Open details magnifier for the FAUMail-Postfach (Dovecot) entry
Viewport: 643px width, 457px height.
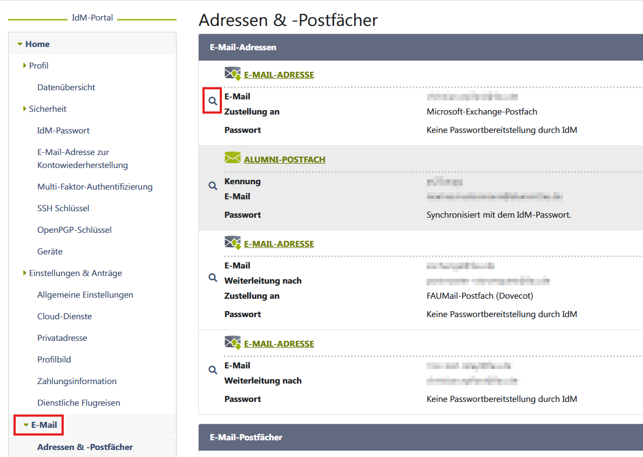pyautogui.click(x=213, y=278)
